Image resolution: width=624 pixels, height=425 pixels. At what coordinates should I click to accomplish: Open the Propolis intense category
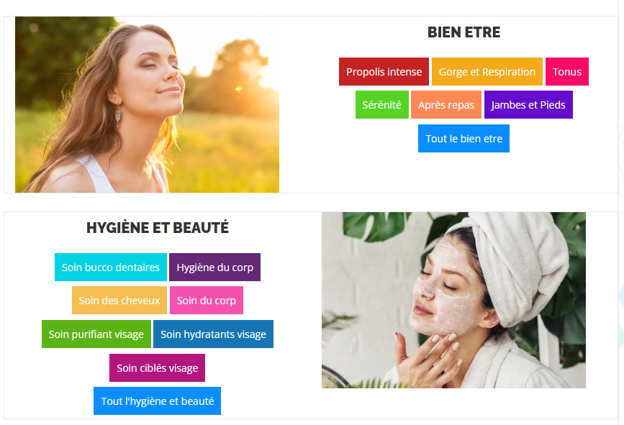click(384, 72)
